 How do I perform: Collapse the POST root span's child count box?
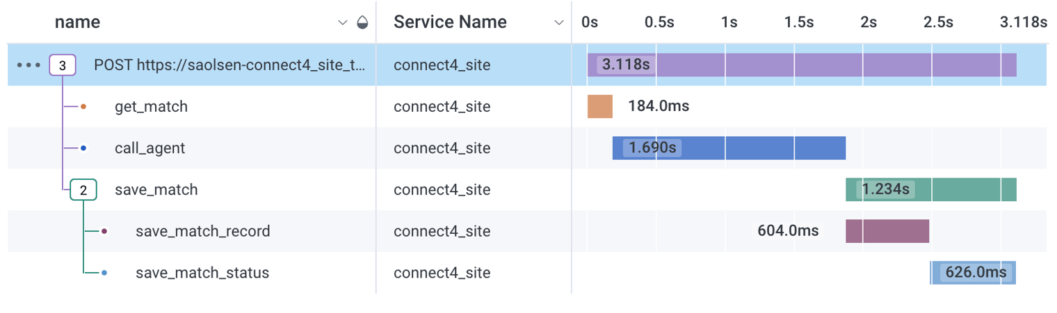[63, 66]
